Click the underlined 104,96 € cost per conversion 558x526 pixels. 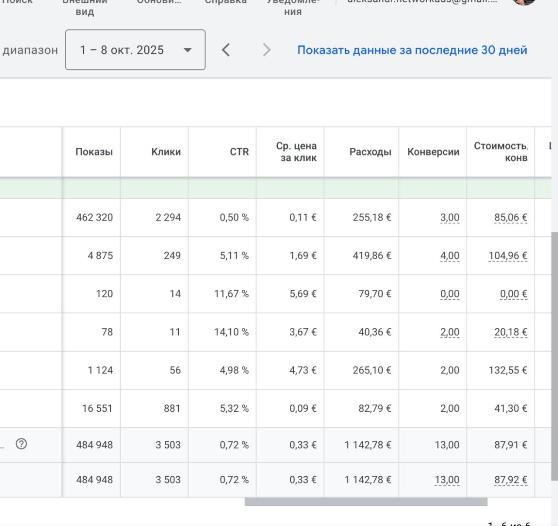(x=507, y=256)
